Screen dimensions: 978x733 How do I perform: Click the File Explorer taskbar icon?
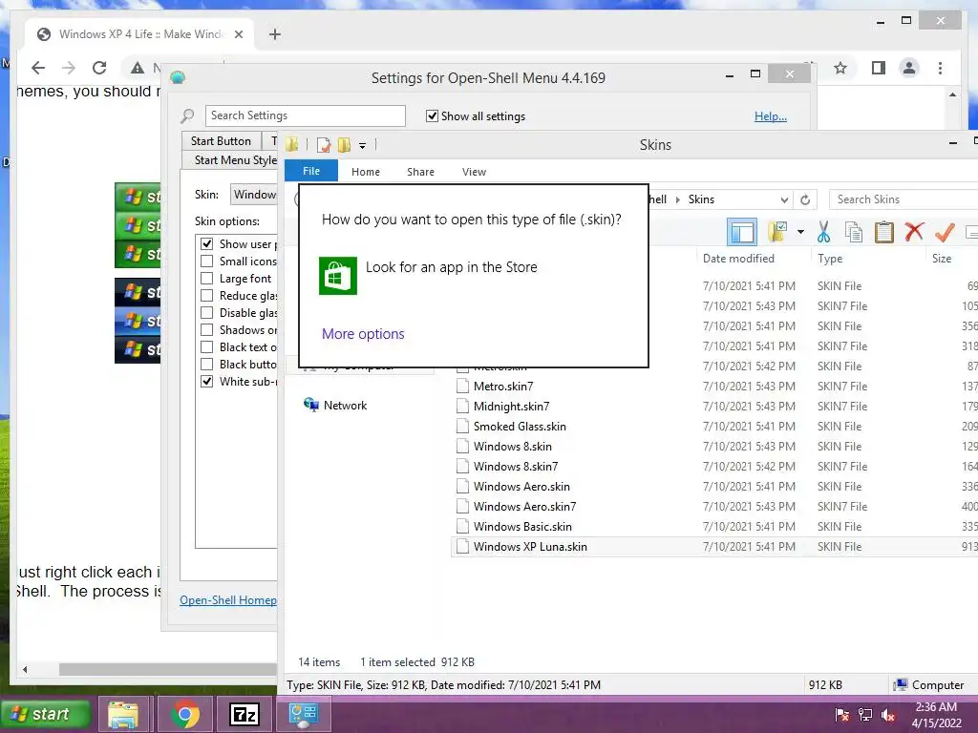coord(123,714)
